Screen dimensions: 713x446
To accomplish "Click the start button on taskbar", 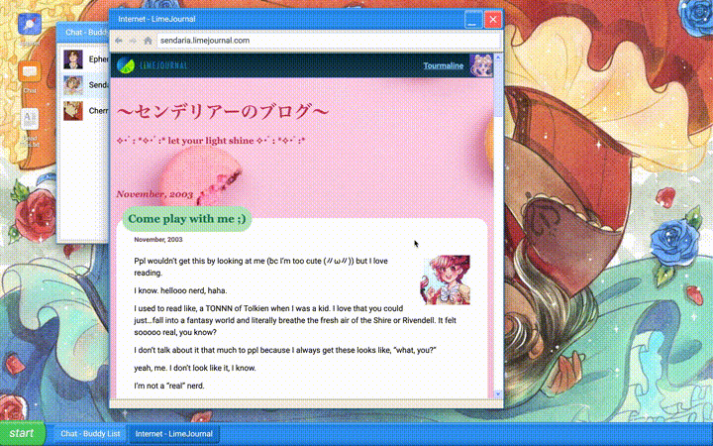I will point(22,434).
